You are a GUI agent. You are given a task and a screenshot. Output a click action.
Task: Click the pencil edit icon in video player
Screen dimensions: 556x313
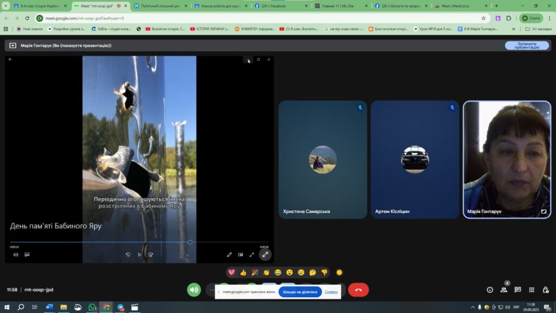(x=229, y=254)
